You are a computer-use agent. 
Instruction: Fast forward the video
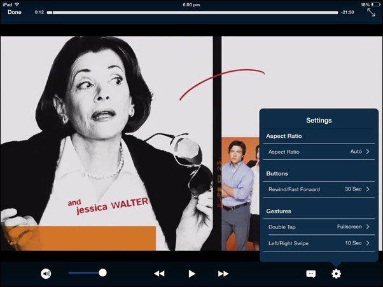(223, 274)
